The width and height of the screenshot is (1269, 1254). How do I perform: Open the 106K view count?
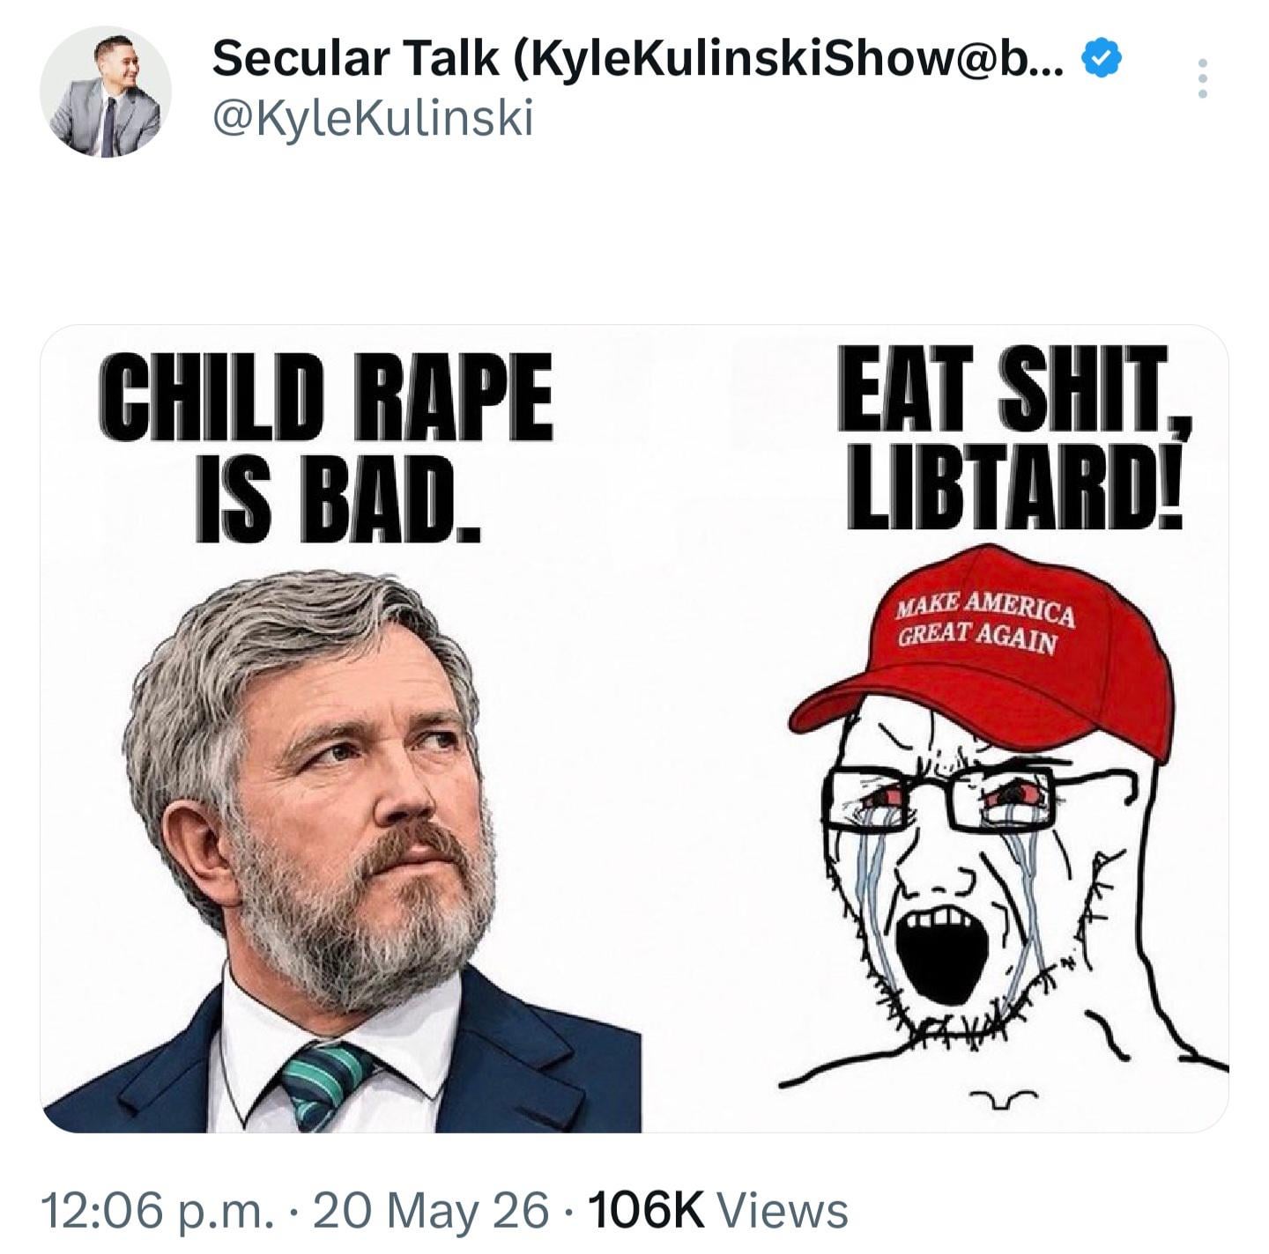(646, 1209)
